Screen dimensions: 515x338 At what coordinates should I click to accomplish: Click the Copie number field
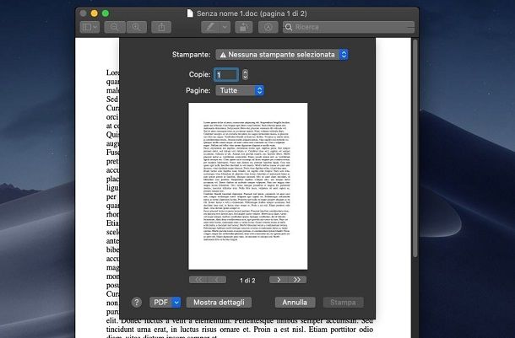tap(226, 75)
